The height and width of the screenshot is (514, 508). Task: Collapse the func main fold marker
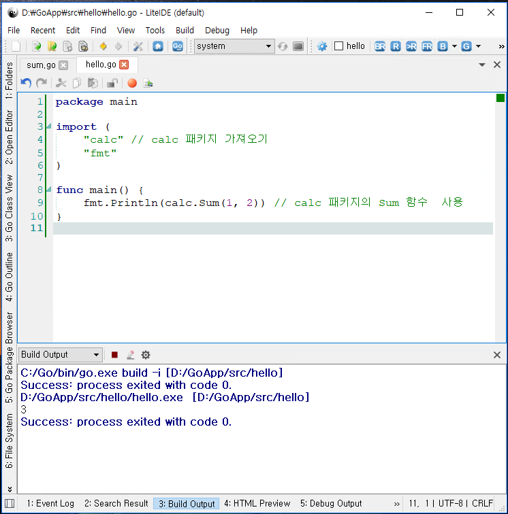(49, 190)
